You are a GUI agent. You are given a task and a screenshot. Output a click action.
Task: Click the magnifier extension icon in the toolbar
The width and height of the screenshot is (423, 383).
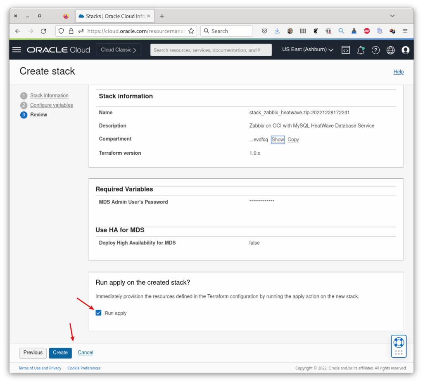pyautogui.click(x=341, y=31)
